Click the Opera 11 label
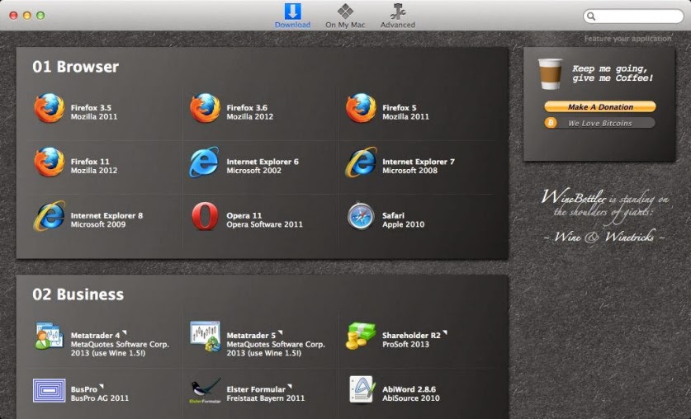The width and height of the screenshot is (691, 419). click(x=244, y=215)
